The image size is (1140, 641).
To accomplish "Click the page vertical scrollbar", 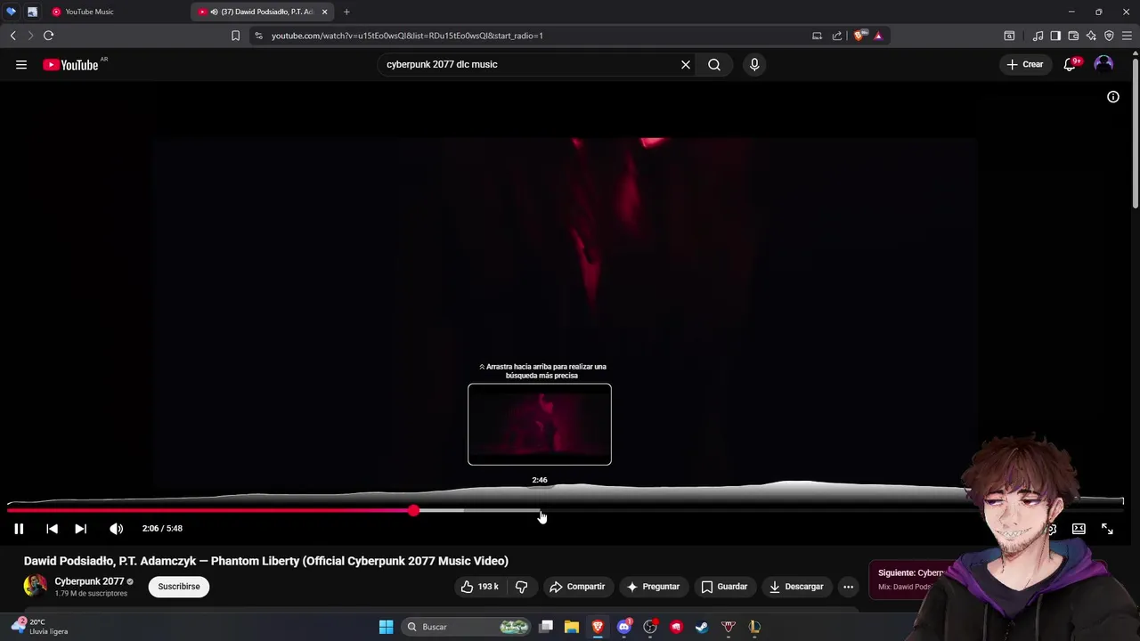I will [1136, 132].
